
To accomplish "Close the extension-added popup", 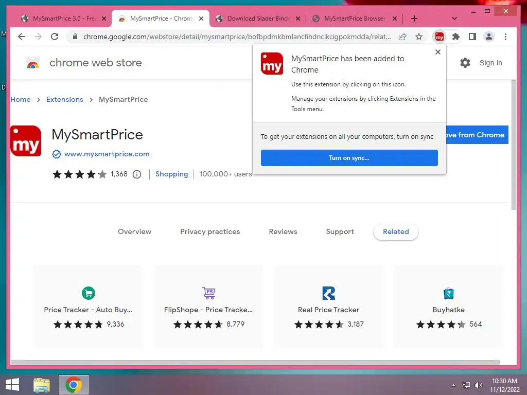I will (x=437, y=52).
